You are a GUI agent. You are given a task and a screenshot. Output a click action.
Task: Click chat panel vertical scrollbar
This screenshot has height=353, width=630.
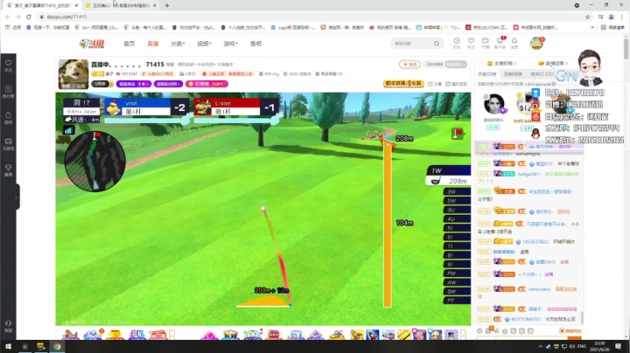click(x=582, y=318)
